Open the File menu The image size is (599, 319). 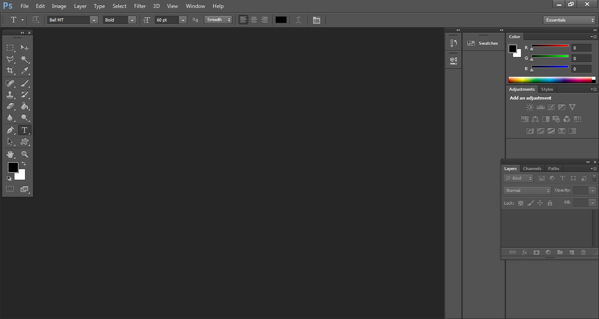tap(25, 6)
